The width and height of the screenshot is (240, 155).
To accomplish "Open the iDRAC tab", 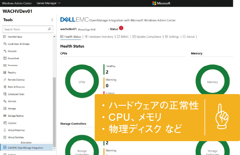I will (123, 37).
